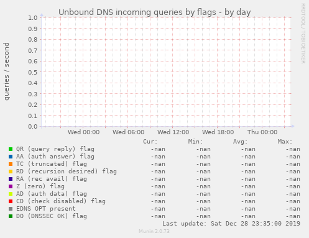Click the 'Wed 18:00' x-axis label
Viewport: 309px width, 238px height.
click(x=218, y=132)
